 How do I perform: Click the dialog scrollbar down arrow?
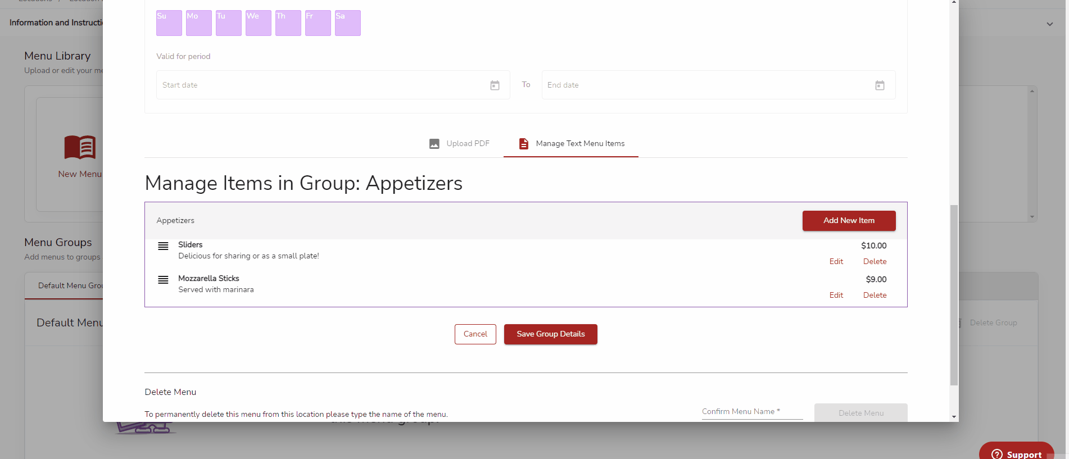click(x=954, y=417)
